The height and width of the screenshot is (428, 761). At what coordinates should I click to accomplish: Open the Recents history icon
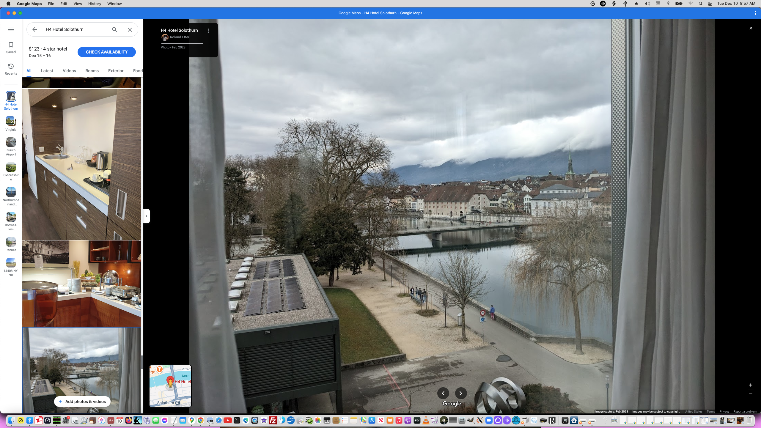pos(11,66)
